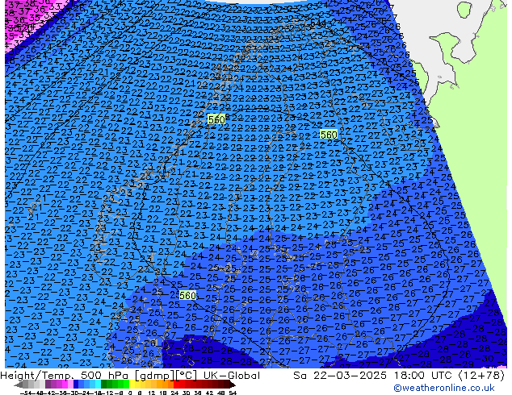The image size is (512, 395).
Task: Click the left arrow end of color scale
Action: point(18,385)
